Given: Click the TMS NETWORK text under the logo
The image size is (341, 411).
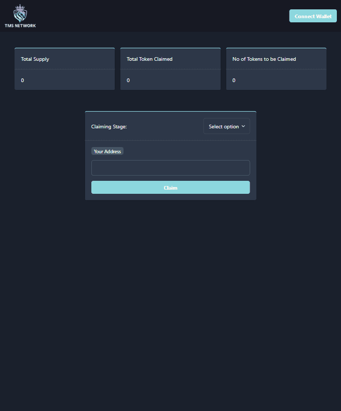Looking at the screenshot, I should click(x=20, y=25).
